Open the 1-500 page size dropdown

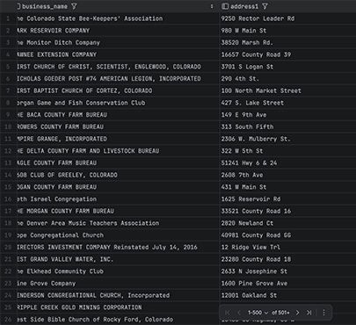click(x=258, y=313)
